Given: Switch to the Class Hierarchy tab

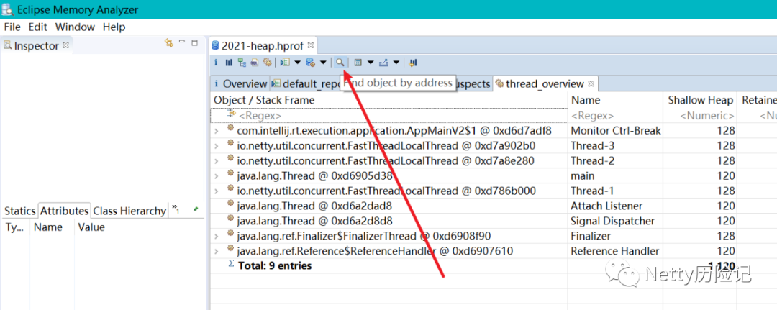Looking at the screenshot, I should click(x=129, y=211).
